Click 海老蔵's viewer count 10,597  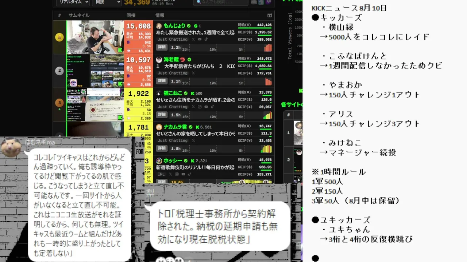coord(139,60)
